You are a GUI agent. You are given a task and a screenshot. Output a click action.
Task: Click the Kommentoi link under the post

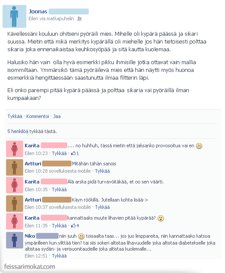[37, 116]
